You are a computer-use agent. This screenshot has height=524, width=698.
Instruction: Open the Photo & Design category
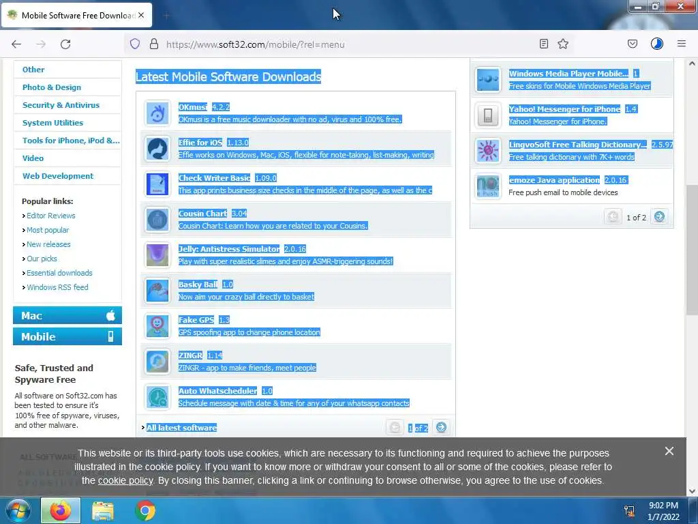(x=52, y=87)
